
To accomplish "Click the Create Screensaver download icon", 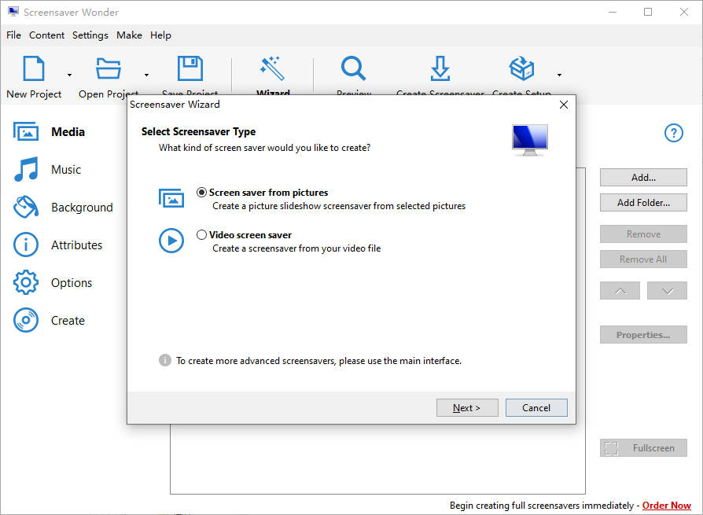I will [x=440, y=69].
